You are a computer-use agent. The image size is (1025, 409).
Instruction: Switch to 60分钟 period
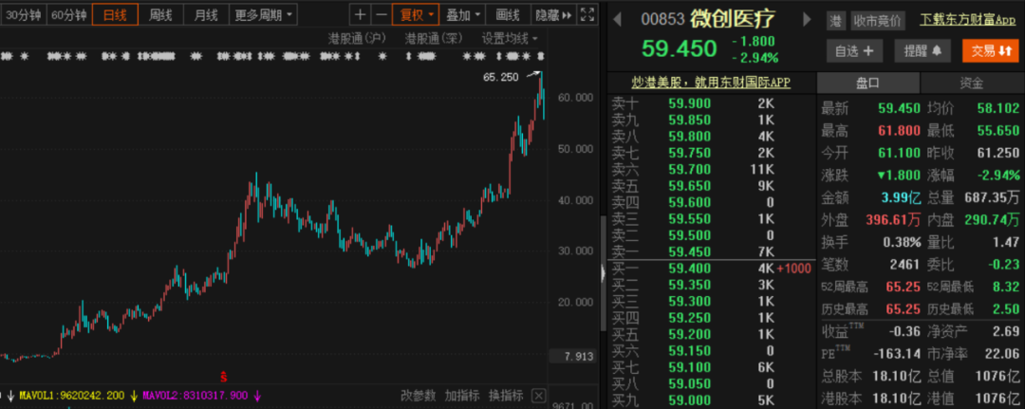click(x=68, y=14)
